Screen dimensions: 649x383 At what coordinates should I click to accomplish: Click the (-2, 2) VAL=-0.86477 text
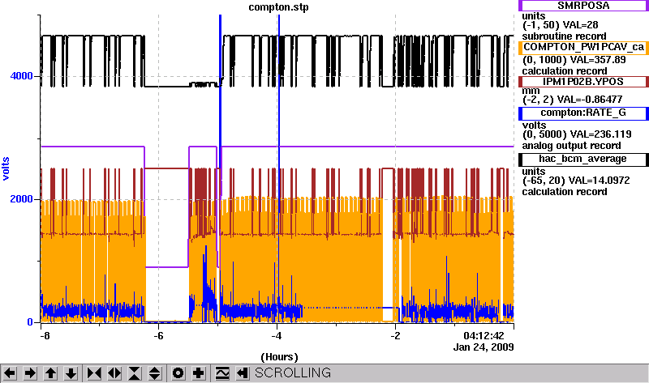tap(573, 100)
